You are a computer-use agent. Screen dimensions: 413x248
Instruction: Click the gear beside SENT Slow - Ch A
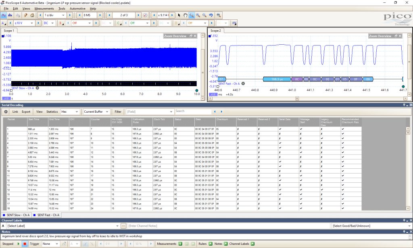pos(38,88)
